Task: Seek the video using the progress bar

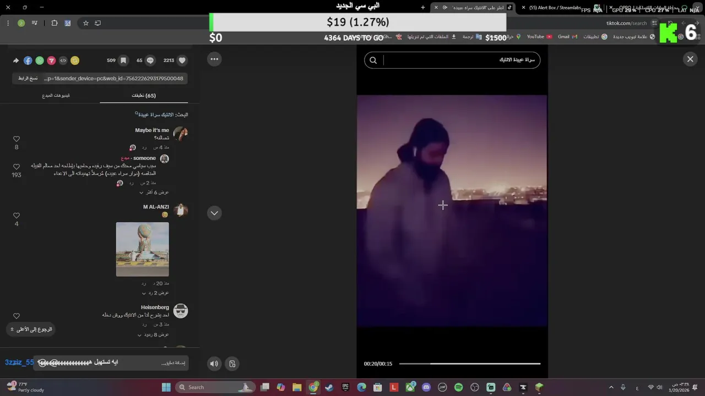Action: 470,364
